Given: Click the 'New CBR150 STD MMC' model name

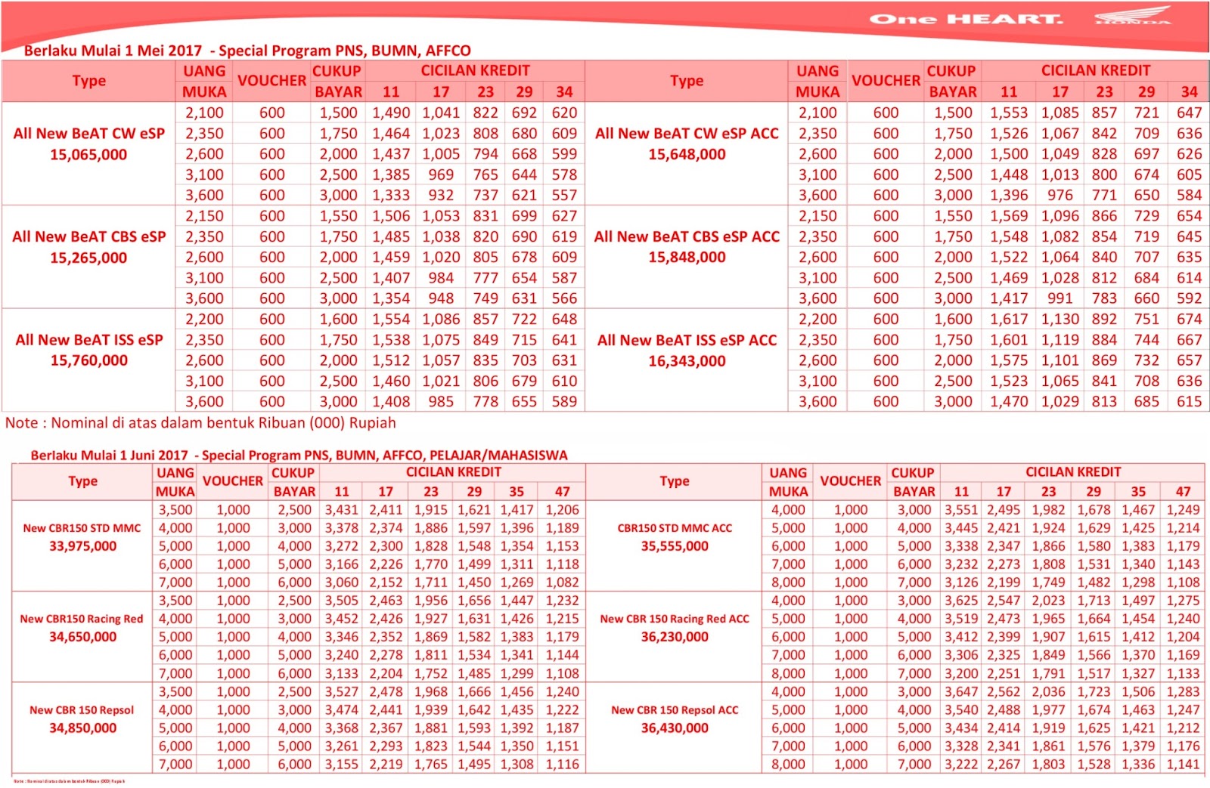Looking at the screenshot, I should [x=82, y=528].
